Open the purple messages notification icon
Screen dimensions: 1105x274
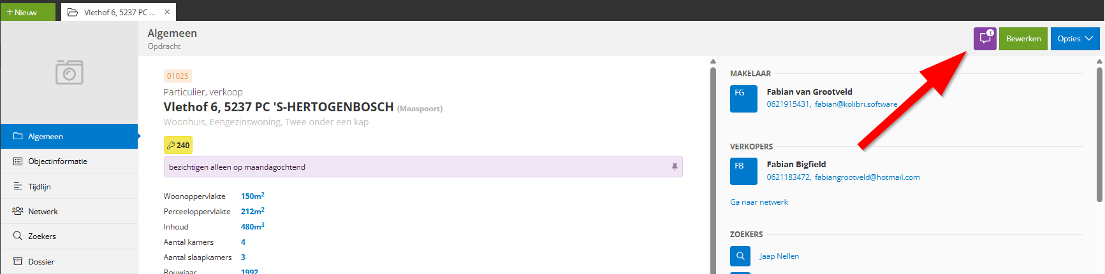pyautogui.click(x=984, y=39)
